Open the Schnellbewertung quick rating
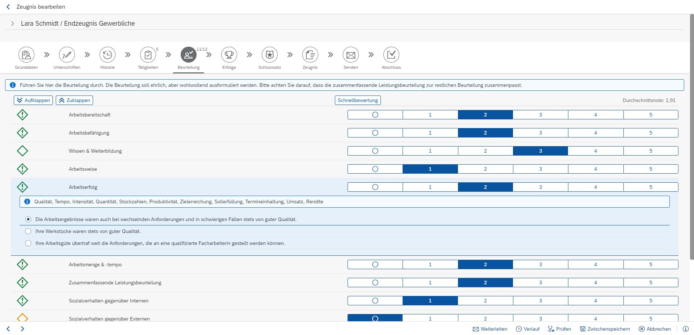 point(358,100)
